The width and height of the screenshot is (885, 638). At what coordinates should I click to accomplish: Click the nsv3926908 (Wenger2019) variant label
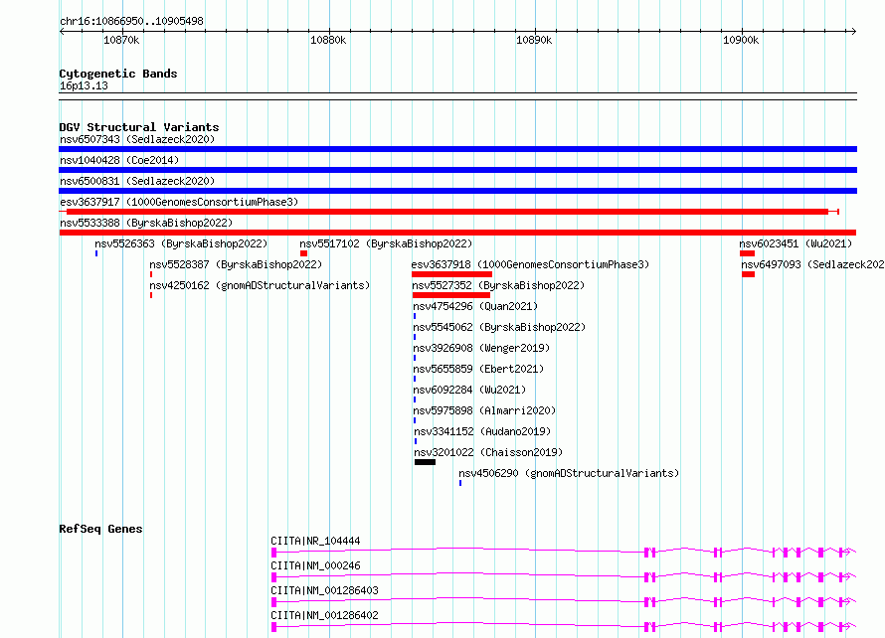(x=481, y=348)
